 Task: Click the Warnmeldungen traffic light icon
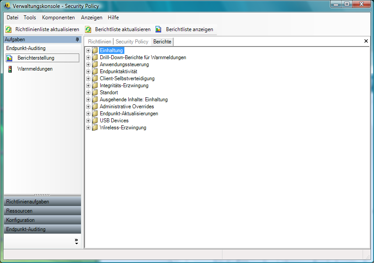10,69
